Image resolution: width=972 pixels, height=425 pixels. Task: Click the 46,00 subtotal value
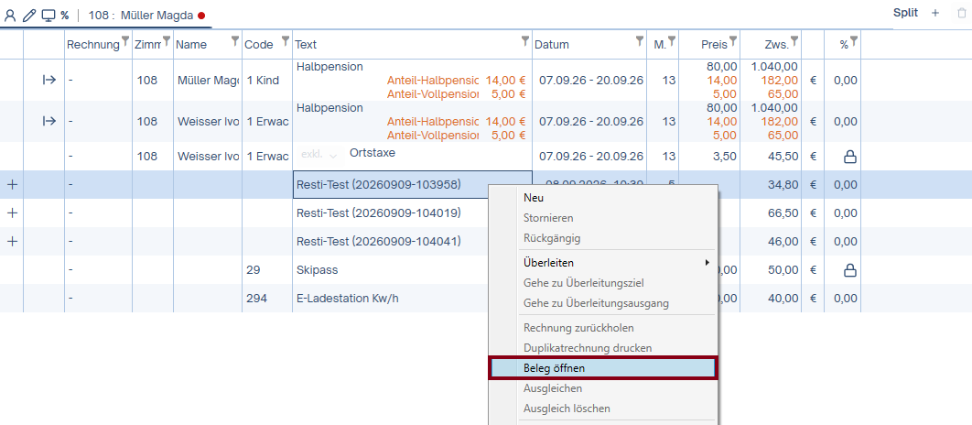click(783, 241)
